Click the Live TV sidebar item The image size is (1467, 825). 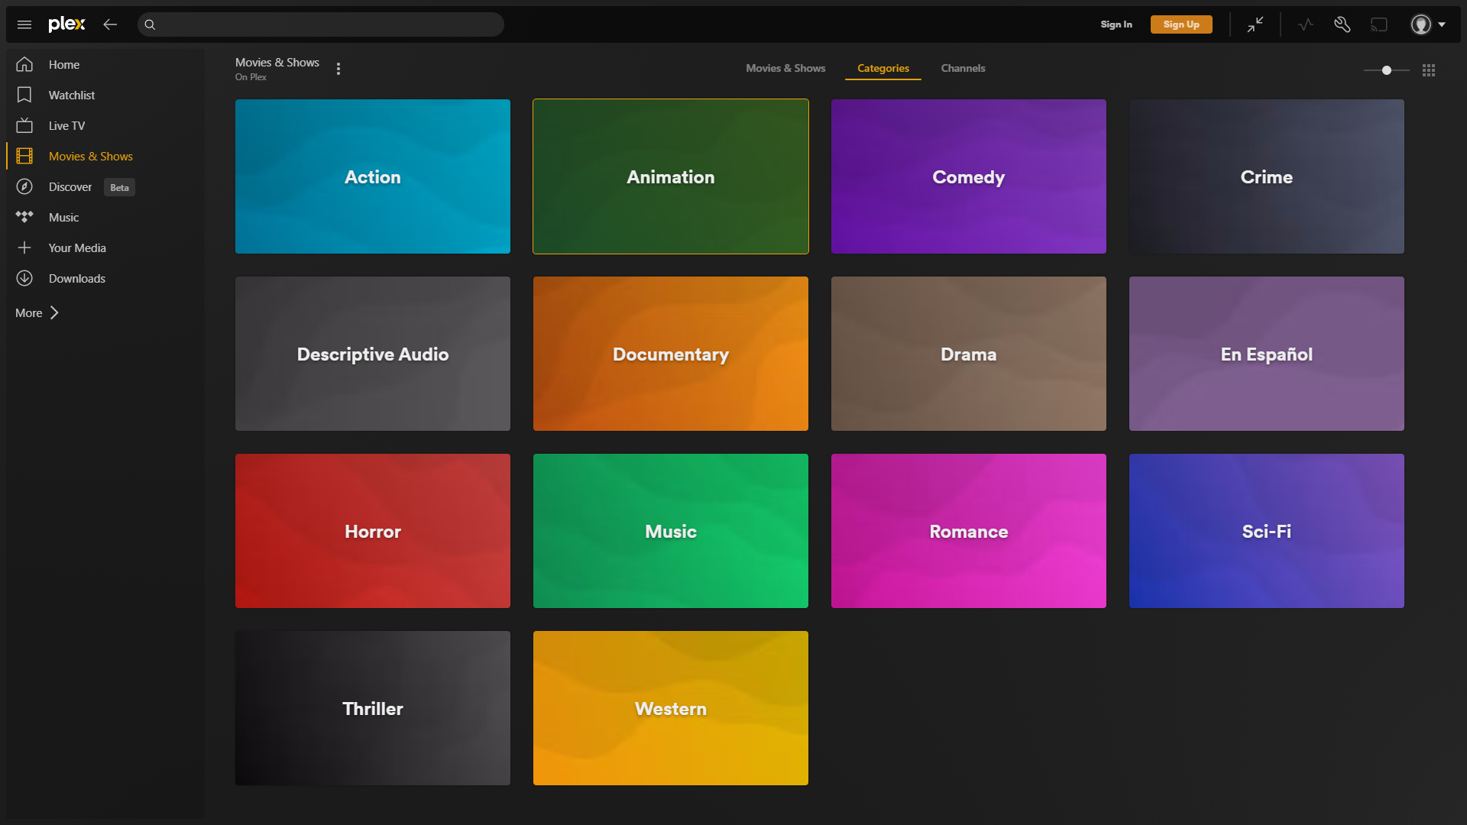[66, 126]
